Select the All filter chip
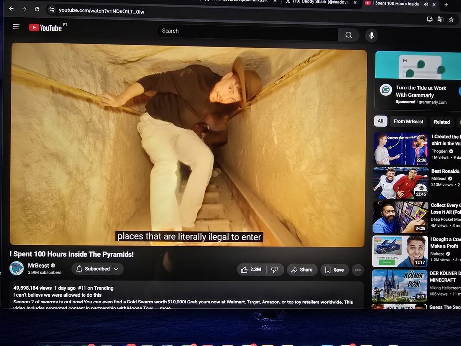This screenshot has height=346, width=461. [380, 121]
